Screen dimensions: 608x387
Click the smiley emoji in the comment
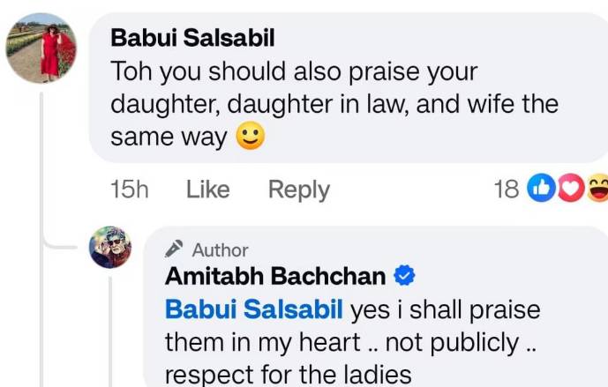click(x=251, y=138)
